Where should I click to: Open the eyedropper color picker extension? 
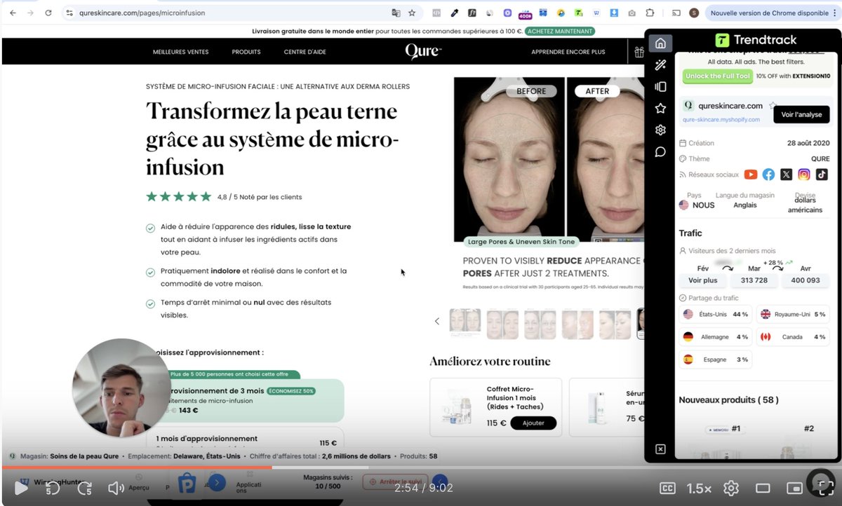pos(454,13)
